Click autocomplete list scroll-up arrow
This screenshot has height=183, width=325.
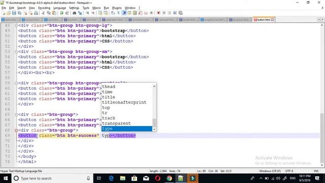pyautogui.click(x=154, y=86)
